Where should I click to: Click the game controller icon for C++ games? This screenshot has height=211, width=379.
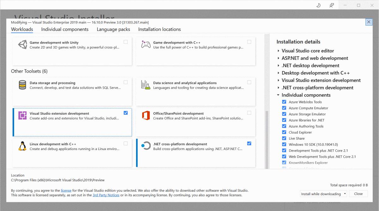click(146, 45)
